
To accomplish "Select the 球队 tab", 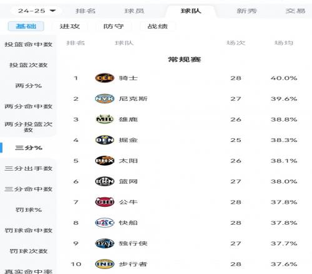I will point(191,11).
